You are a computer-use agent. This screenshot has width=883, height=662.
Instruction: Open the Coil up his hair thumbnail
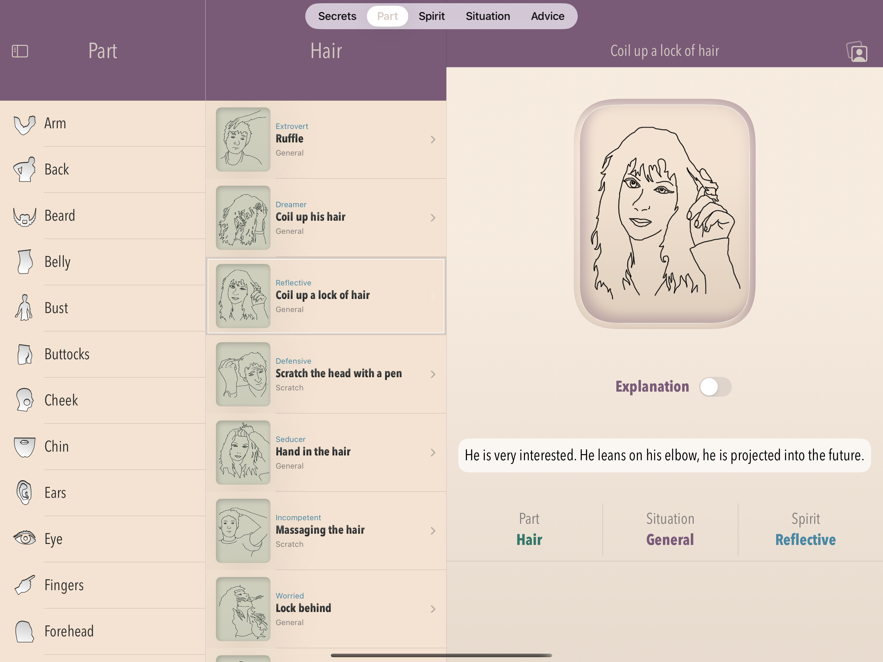[x=243, y=217]
